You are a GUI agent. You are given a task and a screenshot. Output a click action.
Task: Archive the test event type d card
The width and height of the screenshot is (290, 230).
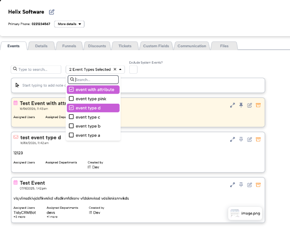[258, 139]
